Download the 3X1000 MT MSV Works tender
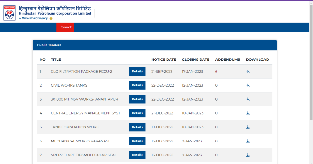313x164 pixels. point(248,99)
